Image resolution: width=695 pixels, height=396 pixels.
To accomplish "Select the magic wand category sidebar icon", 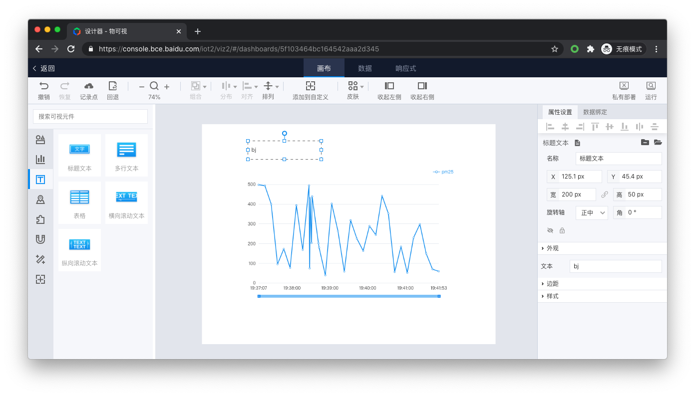I will (40, 259).
